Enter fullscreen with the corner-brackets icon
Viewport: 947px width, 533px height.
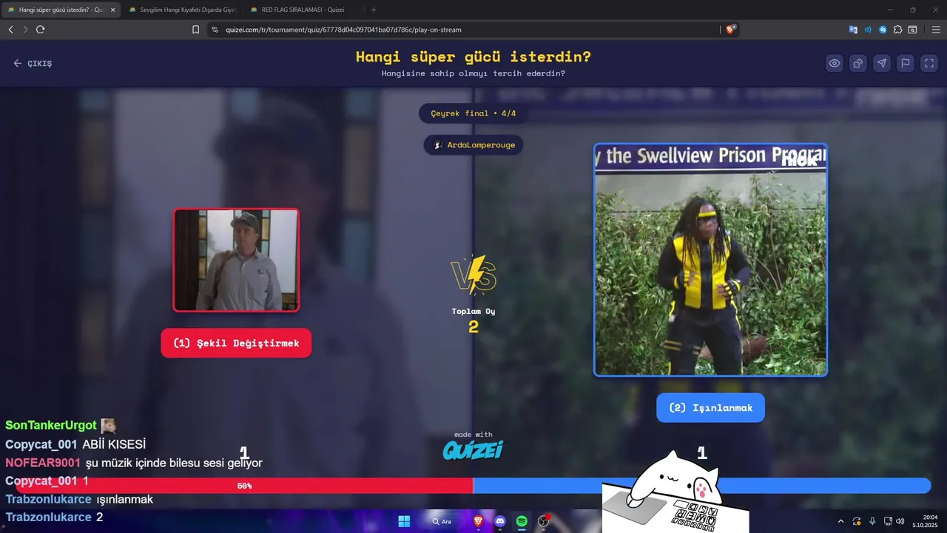[x=929, y=63]
